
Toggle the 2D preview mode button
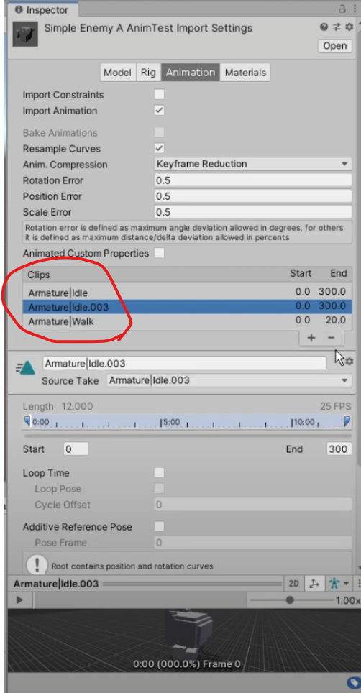pyautogui.click(x=294, y=584)
